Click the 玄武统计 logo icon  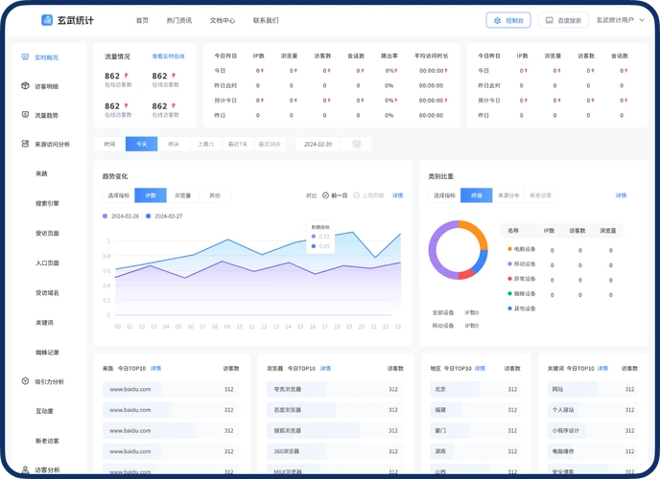(x=48, y=20)
